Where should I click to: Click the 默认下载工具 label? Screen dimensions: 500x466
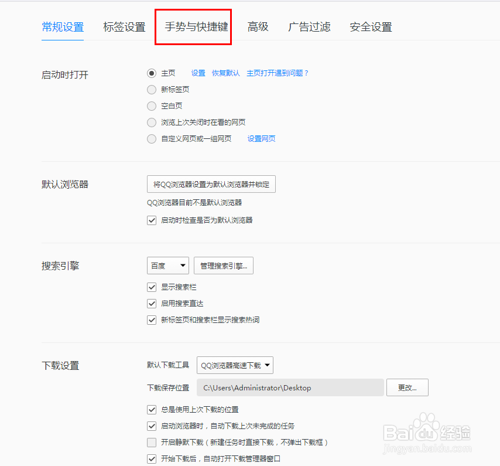click(168, 365)
